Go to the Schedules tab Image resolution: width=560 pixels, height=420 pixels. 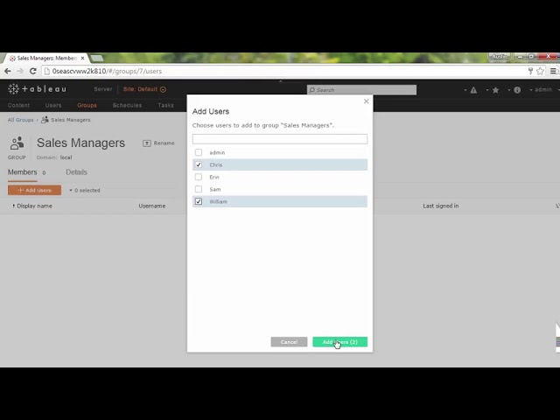point(127,105)
